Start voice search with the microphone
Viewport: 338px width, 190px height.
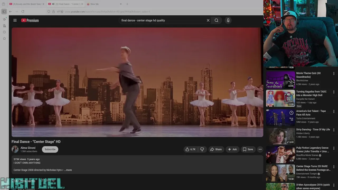(x=228, y=20)
